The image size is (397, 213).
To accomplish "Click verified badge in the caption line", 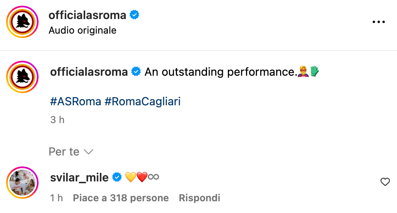I will 136,72.
